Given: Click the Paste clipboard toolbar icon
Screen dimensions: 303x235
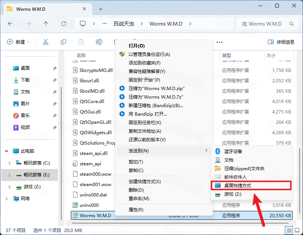Looking at the screenshot, I should [81, 42].
